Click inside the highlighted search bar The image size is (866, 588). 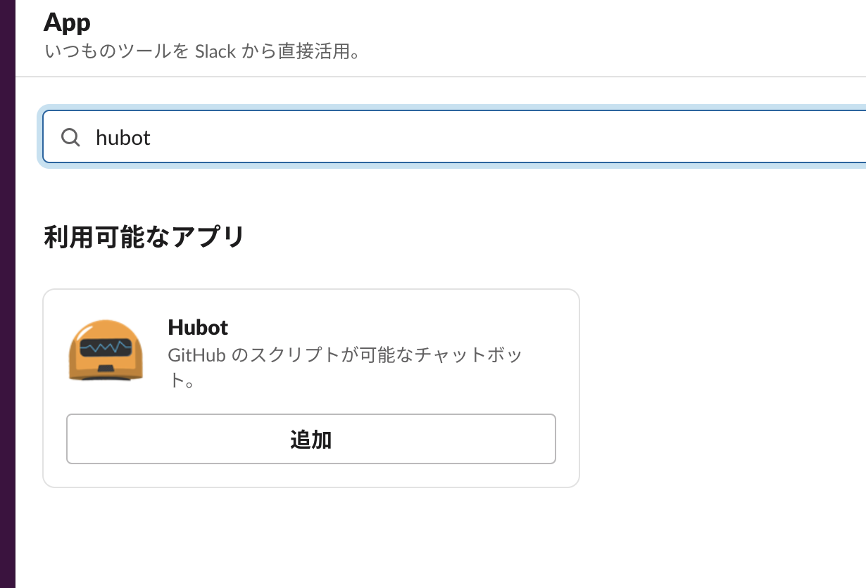click(x=282, y=137)
